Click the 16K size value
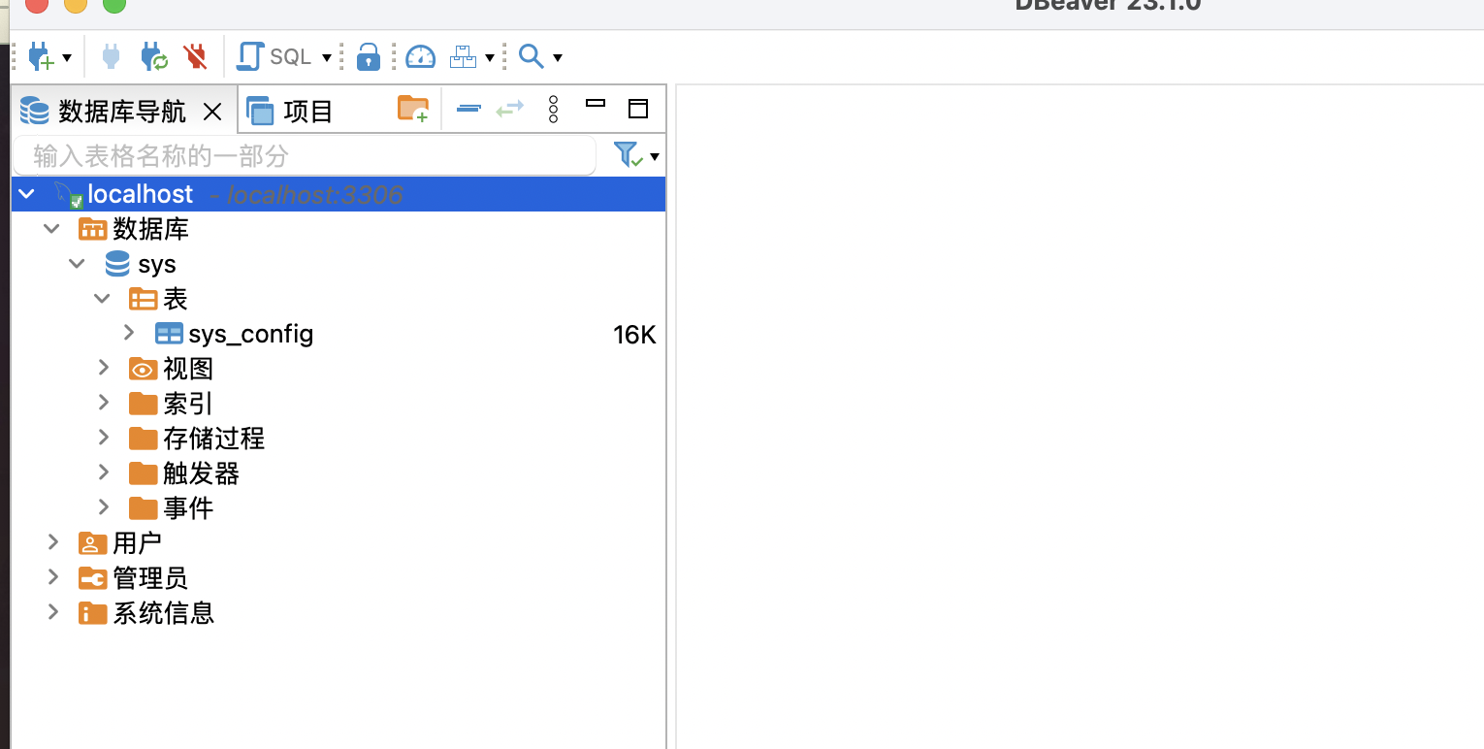The height and width of the screenshot is (749, 1484). point(634,335)
